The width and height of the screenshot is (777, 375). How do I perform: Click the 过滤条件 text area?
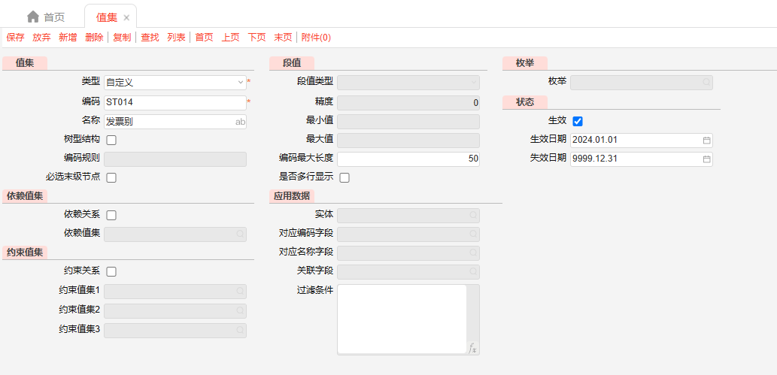pos(402,319)
